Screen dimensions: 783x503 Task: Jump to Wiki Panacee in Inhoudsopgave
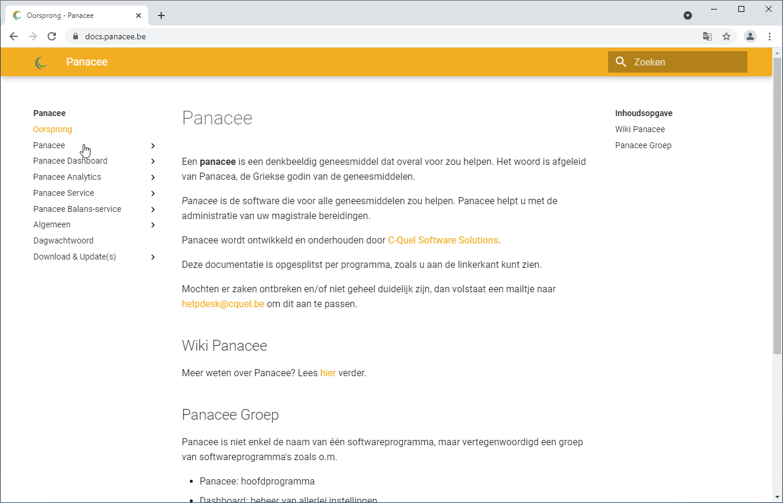click(x=640, y=129)
